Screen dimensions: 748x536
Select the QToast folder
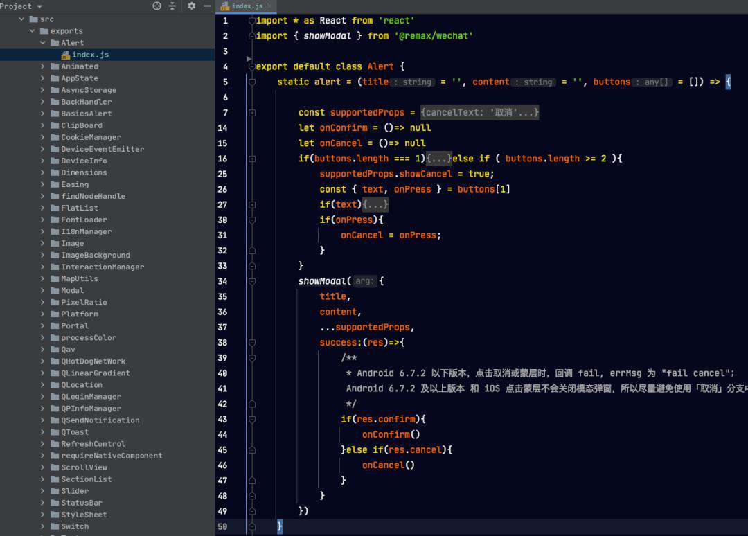point(74,432)
